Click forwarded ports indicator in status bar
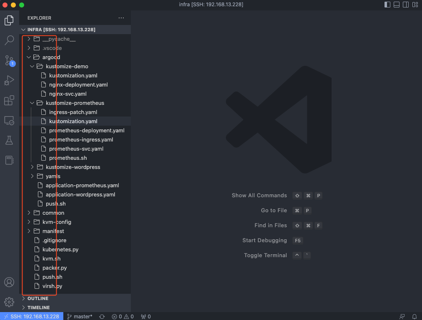422x320 pixels. [146, 317]
